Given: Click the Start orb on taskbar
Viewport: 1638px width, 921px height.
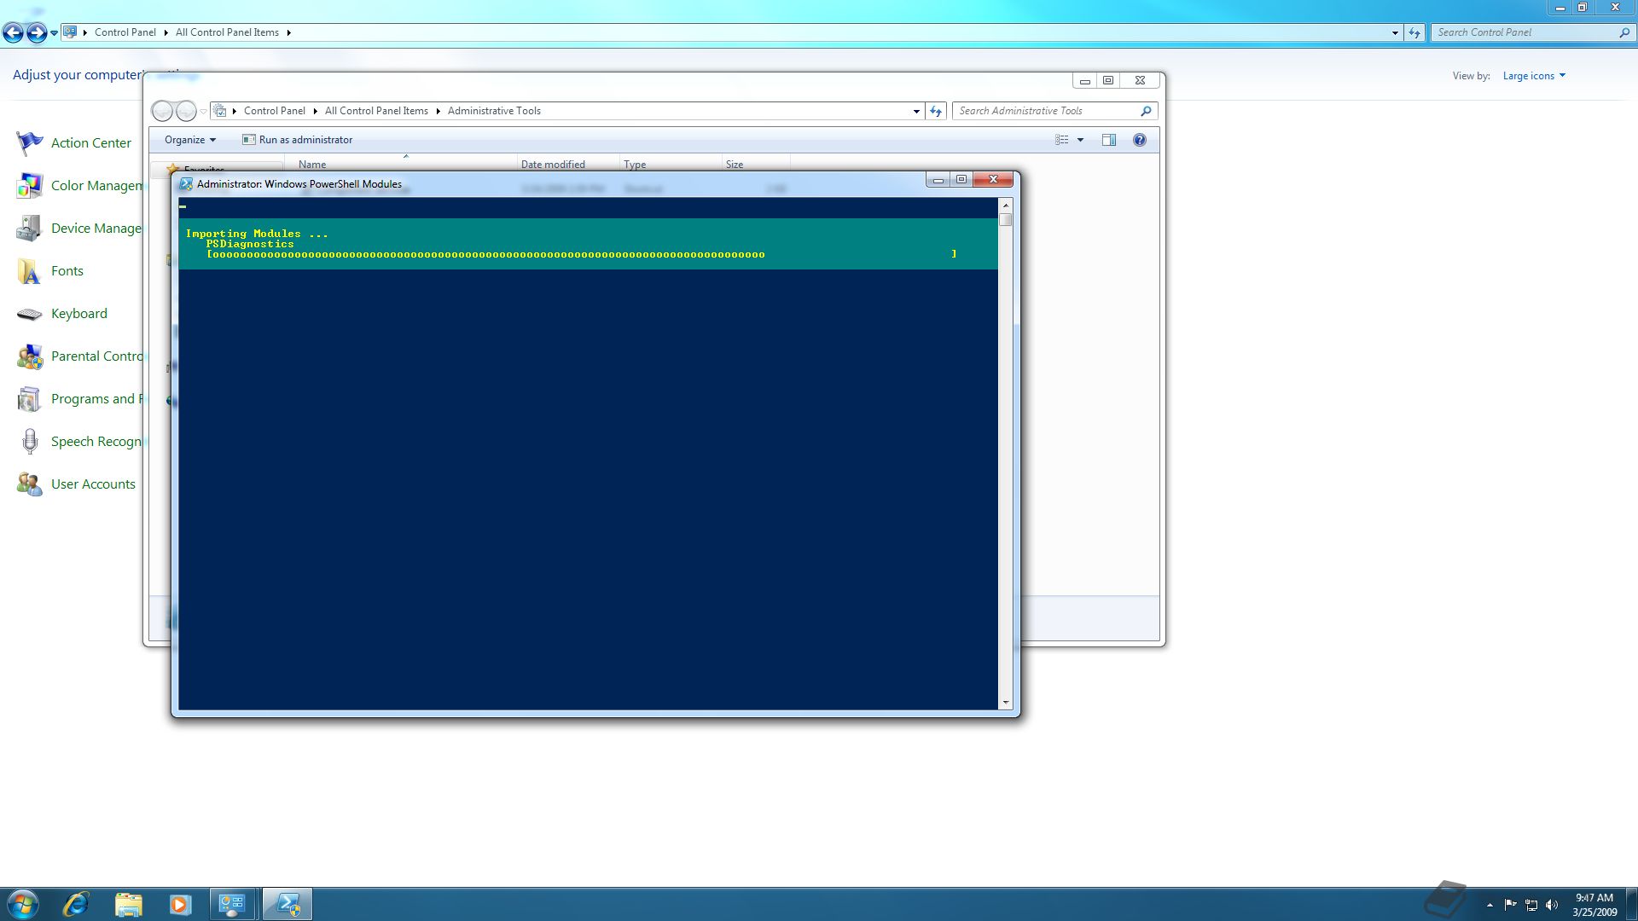Looking at the screenshot, I should point(23,904).
